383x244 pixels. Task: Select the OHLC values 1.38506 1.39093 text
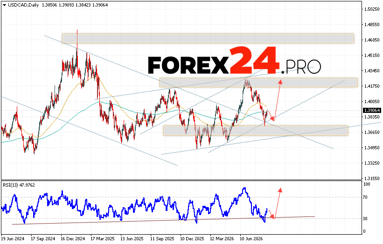click(x=58, y=5)
